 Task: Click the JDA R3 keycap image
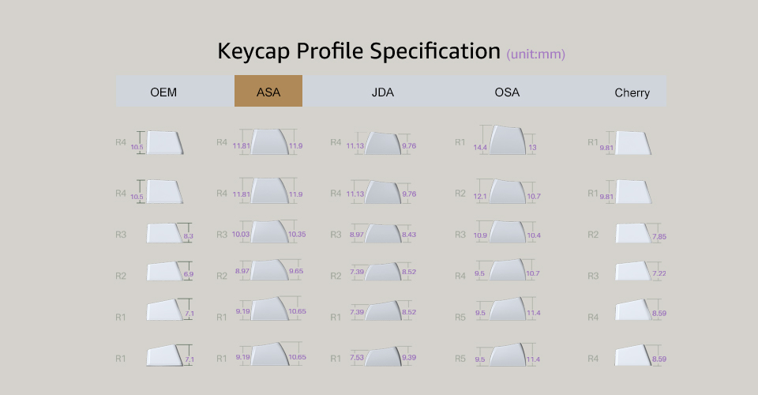point(382,233)
